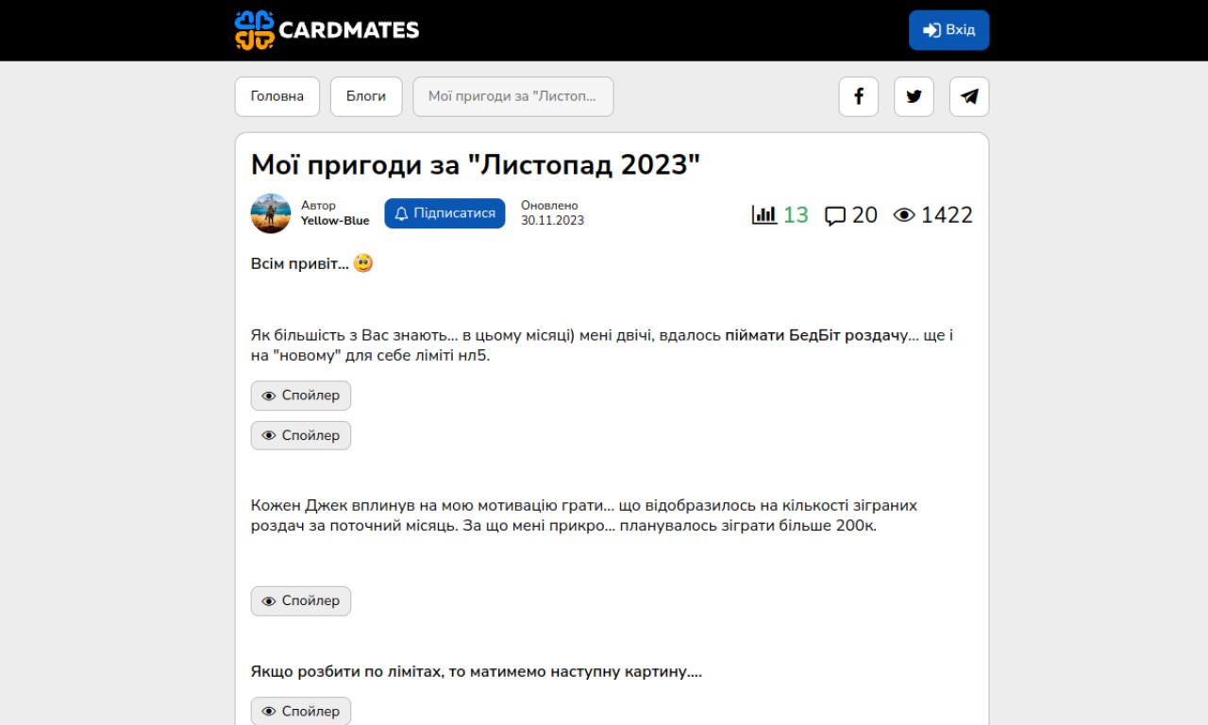Go to Головна breadcrumb

(x=277, y=96)
